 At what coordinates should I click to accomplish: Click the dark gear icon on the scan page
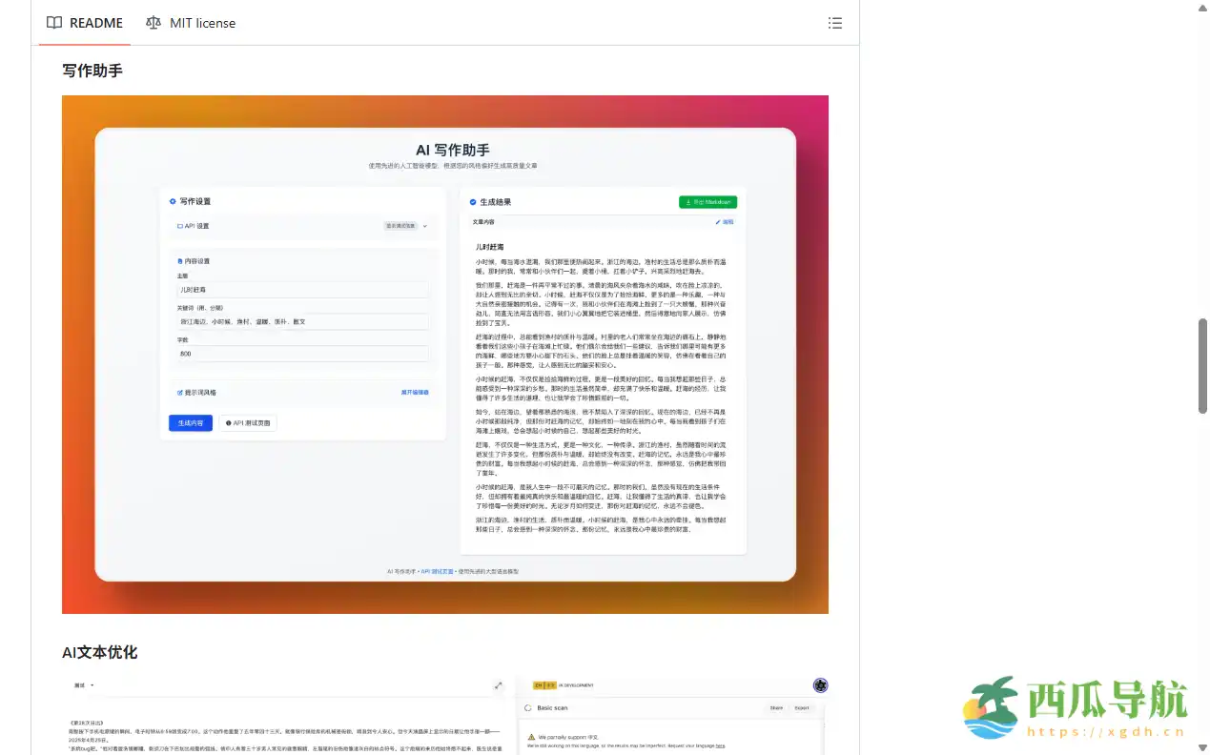[x=821, y=685]
